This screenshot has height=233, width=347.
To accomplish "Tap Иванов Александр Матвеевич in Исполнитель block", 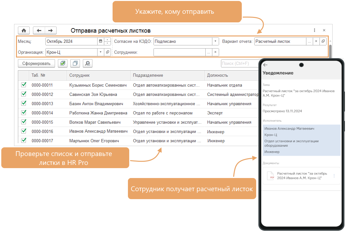I will 289,128.
